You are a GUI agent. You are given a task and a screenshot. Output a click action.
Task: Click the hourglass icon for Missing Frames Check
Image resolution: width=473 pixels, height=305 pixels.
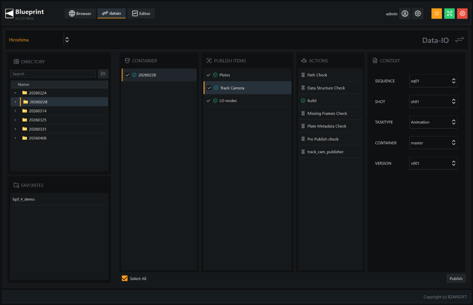point(303,113)
